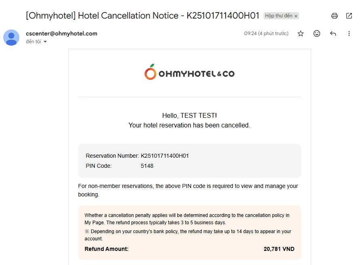Image resolution: width=360 pixels, height=265 pixels.
Task: Open email in new window icon
Action: click(349, 16)
